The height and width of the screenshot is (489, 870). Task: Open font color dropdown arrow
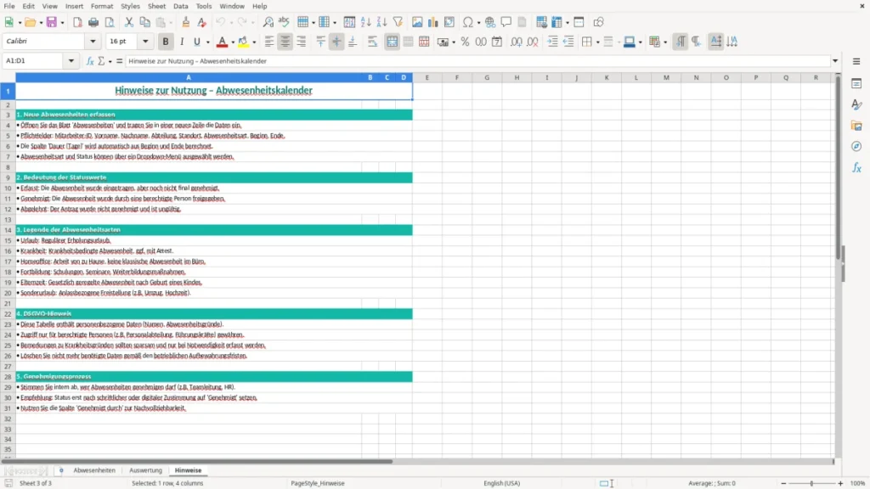coord(233,42)
